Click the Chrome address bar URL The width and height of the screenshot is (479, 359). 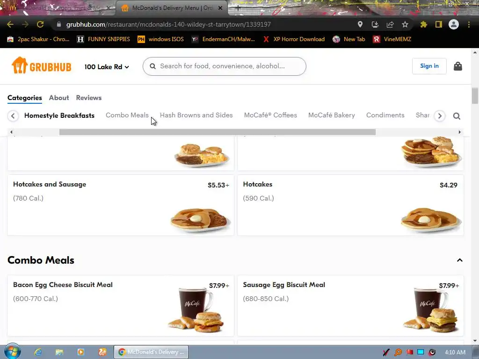click(x=168, y=24)
